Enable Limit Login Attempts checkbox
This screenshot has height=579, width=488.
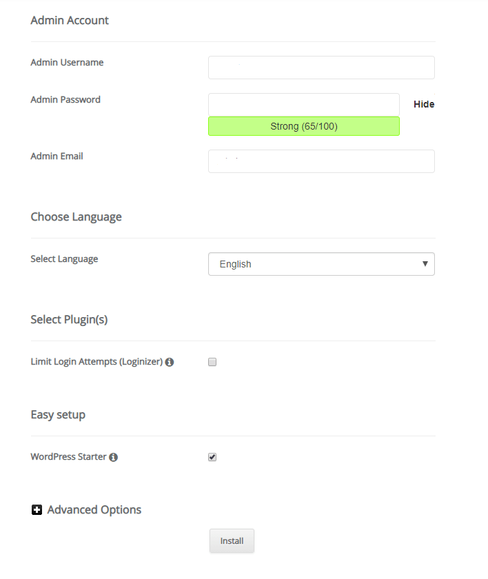(212, 362)
